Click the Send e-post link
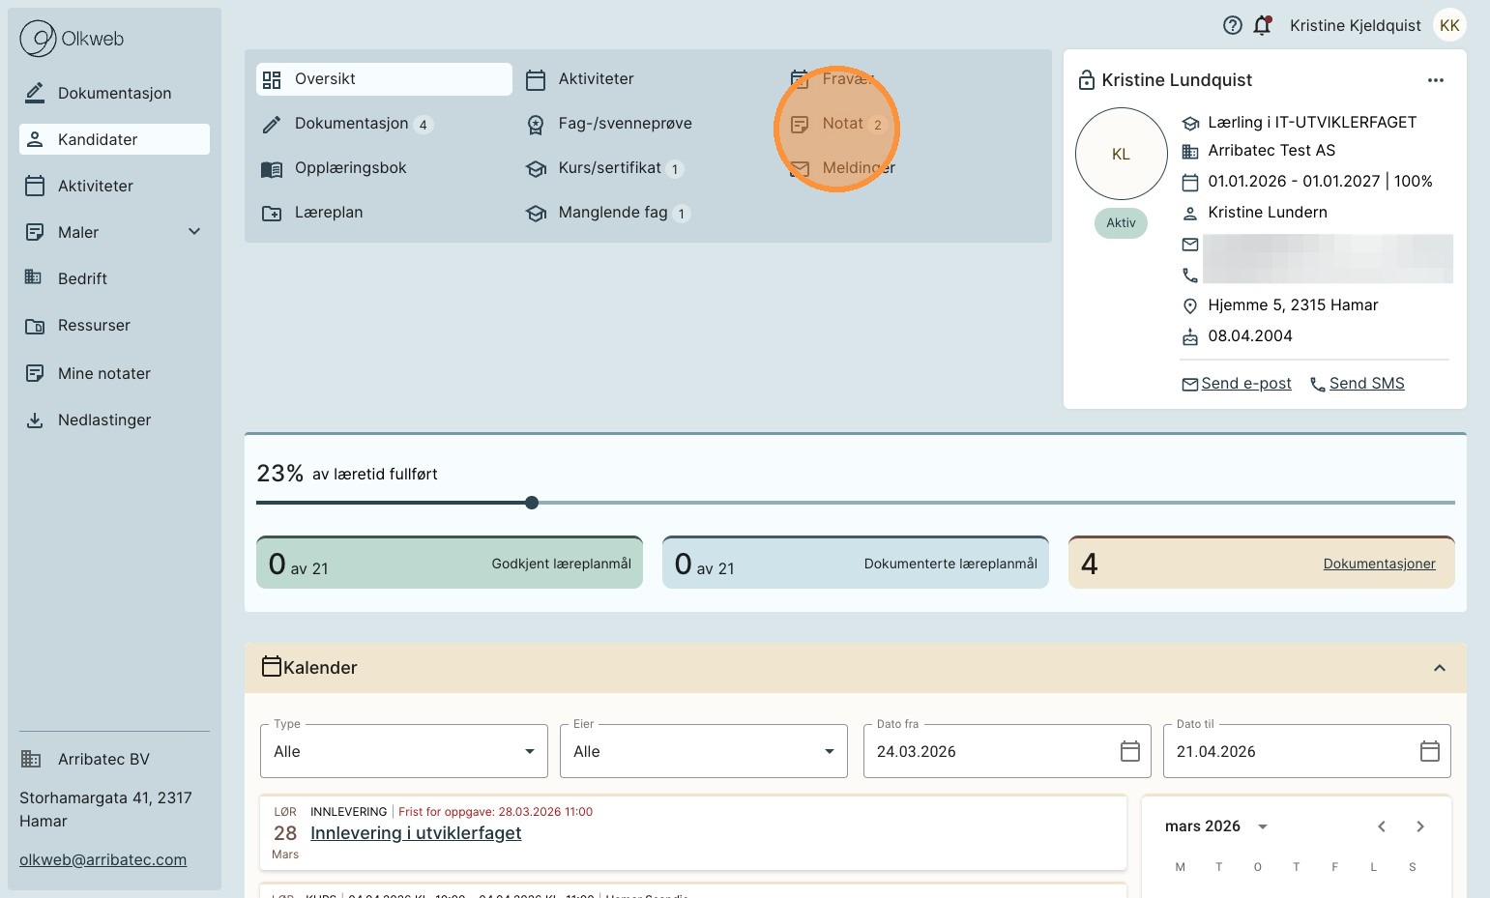Viewport: 1490px width, 898px height. coord(1245,384)
